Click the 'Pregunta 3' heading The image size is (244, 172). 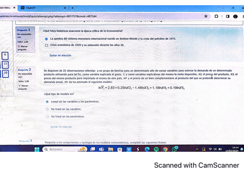coord(25,141)
